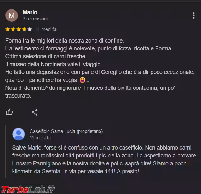
Task: Click the '3 recensioni' reviewer count
Action: click(35, 19)
